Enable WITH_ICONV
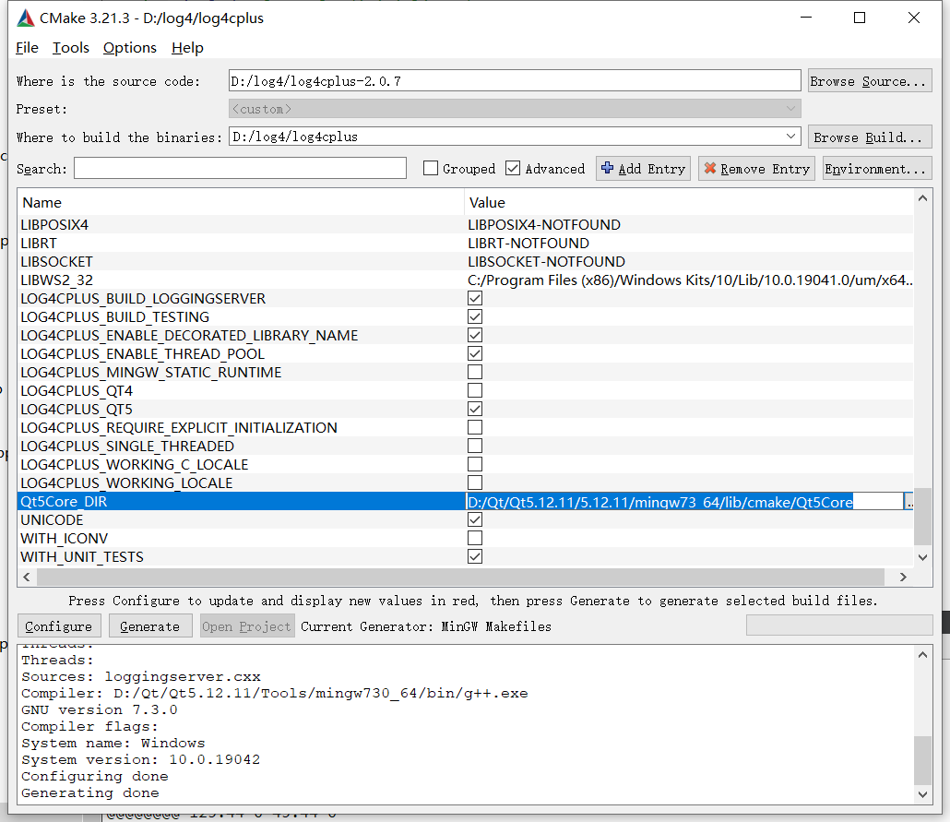The image size is (950, 822). pos(474,538)
